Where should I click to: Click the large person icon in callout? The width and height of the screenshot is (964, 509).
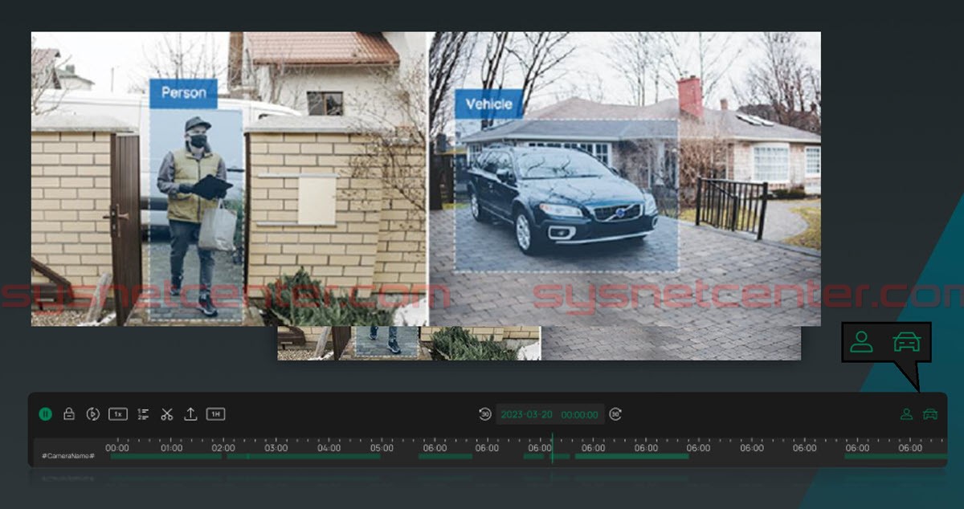(861, 342)
